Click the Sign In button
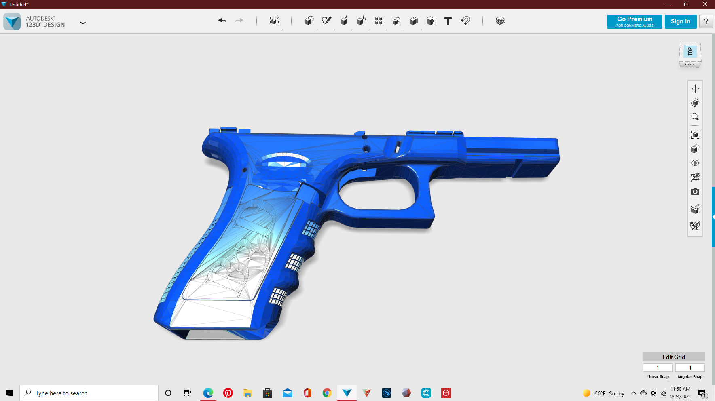This screenshot has height=401, width=715. coord(681,21)
